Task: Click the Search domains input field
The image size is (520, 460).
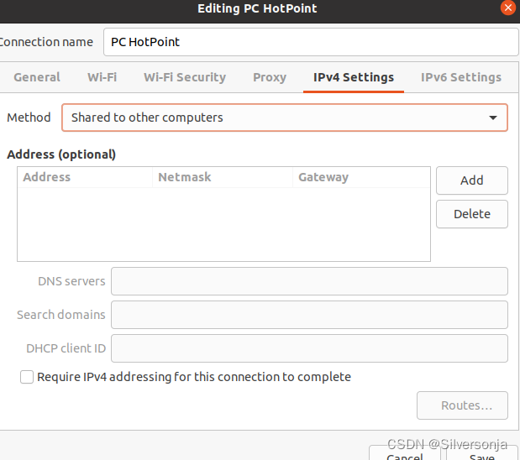Action: [x=309, y=315]
